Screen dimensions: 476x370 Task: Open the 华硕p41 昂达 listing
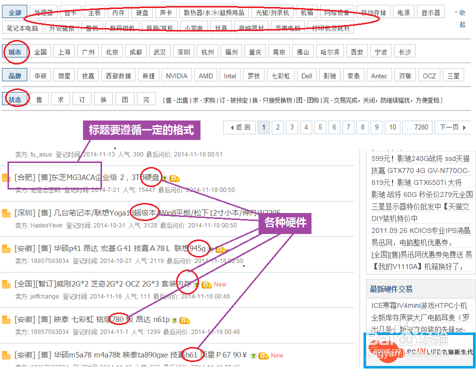(110, 248)
